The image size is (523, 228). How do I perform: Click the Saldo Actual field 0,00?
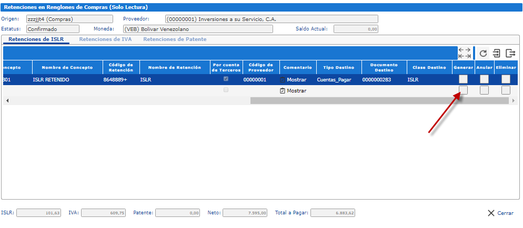(356, 29)
